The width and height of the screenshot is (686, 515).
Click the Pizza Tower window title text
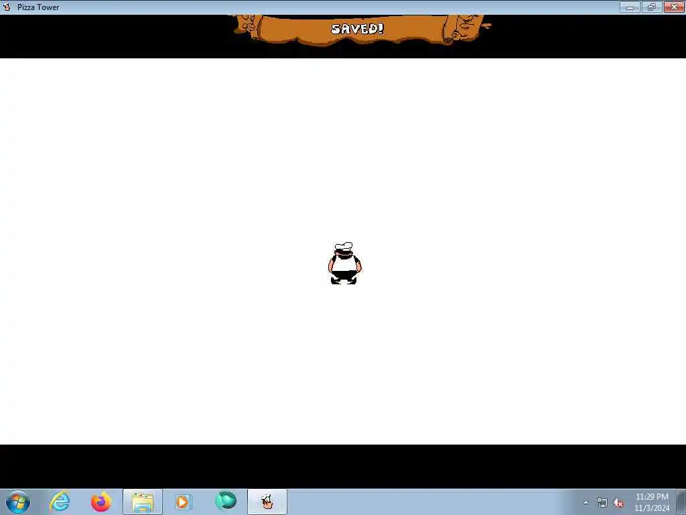(38, 7)
